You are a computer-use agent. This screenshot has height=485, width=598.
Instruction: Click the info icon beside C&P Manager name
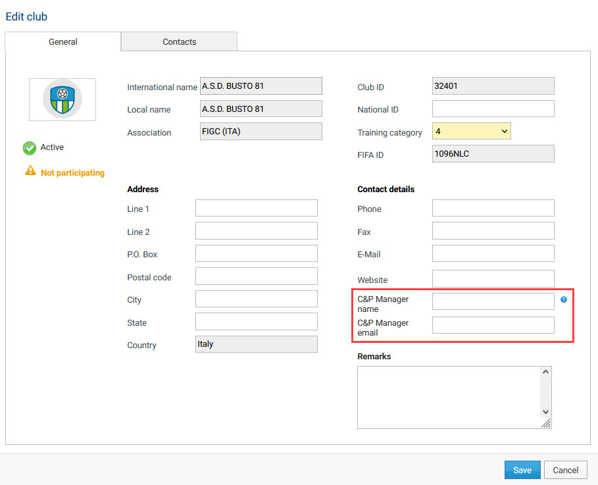(x=564, y=299)
